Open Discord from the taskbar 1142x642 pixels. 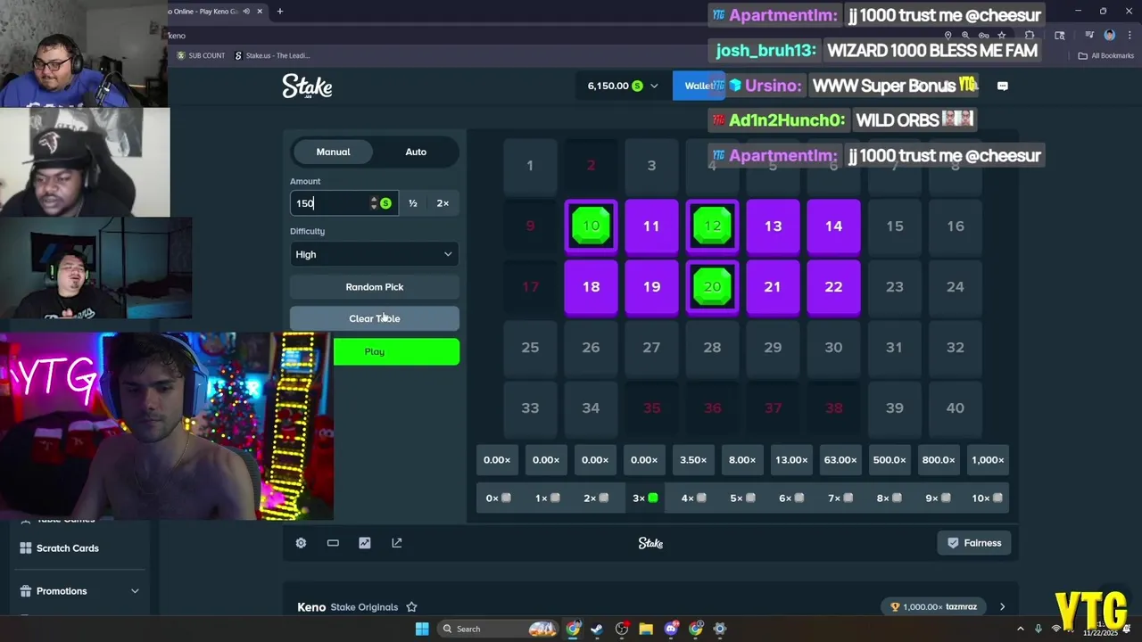(x=671, y=629)
